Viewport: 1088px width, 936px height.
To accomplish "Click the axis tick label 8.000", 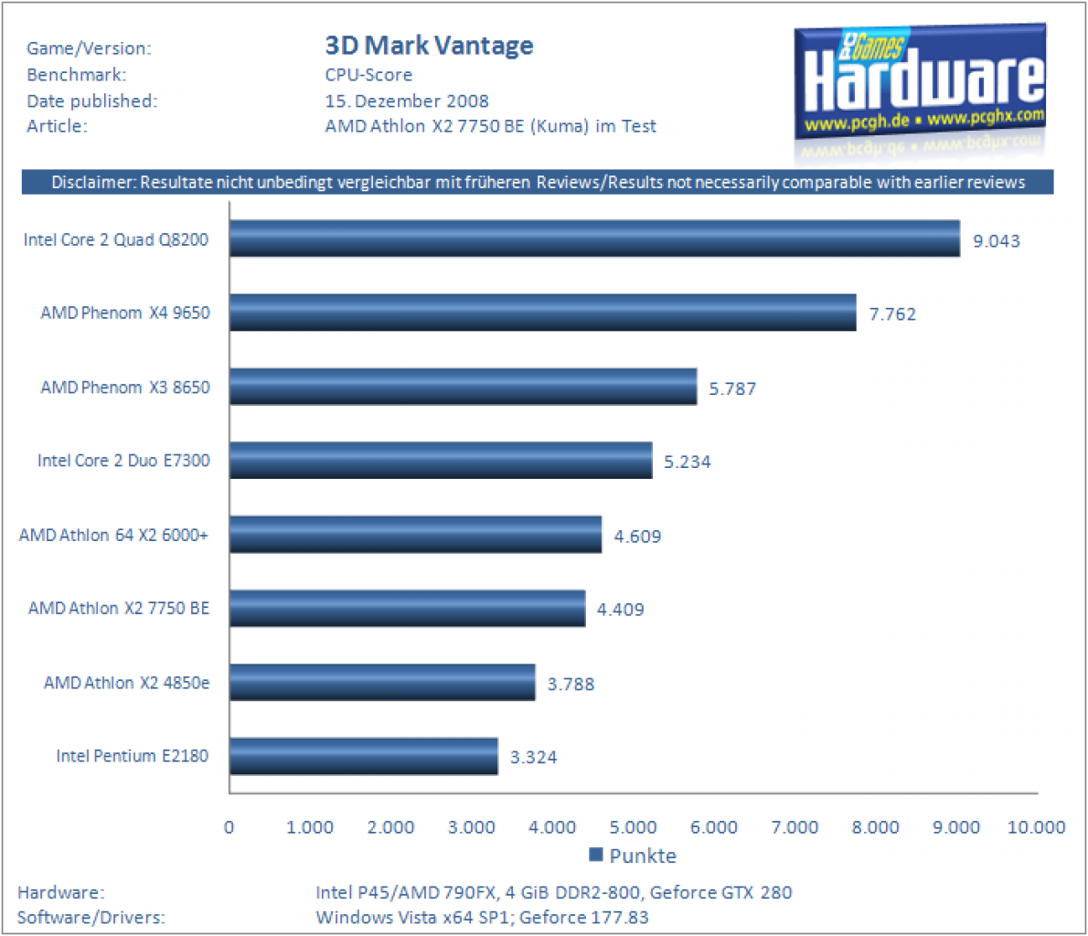I will coord(875,827).
